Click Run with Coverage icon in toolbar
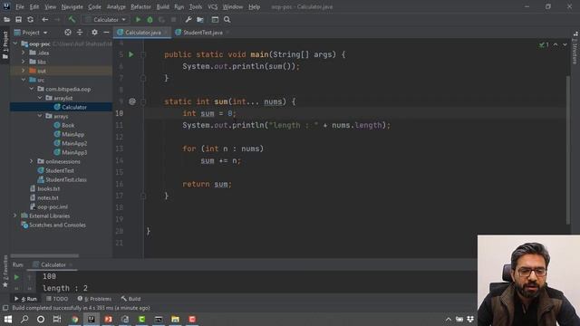This screenshot has height=326, width=580. tap(161, 20)
